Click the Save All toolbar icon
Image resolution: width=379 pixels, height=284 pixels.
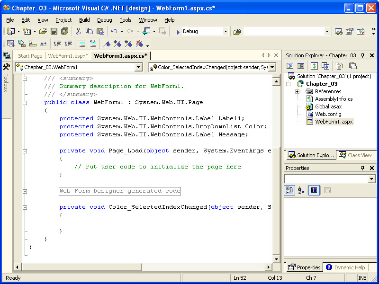click(x=64, y=31)
